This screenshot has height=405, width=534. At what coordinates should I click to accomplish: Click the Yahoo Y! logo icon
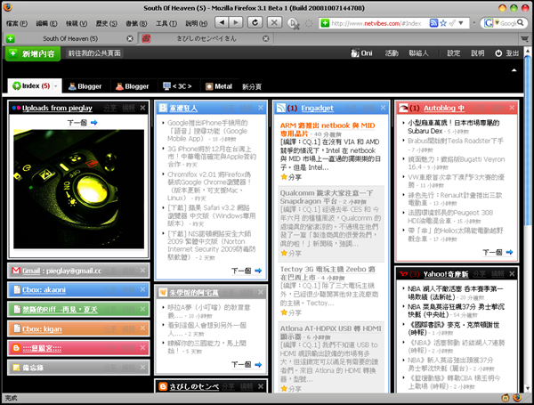[x=403, y=274]
